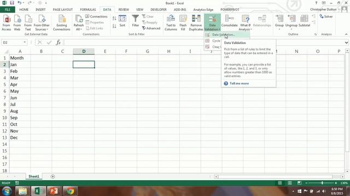Select cell containing Dec
This screenshot has height=196, width=350.
pyautogui.click(x=20, y=138)
